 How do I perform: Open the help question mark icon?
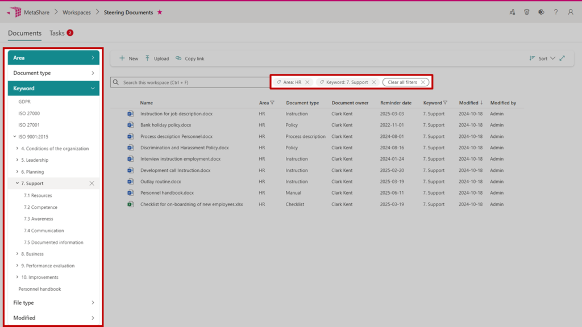(x=556, y=12)
